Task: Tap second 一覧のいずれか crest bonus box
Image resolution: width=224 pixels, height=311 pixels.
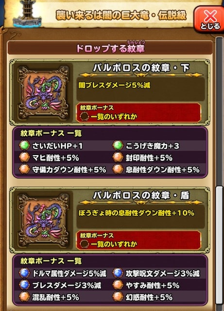Action: [138, 240]
